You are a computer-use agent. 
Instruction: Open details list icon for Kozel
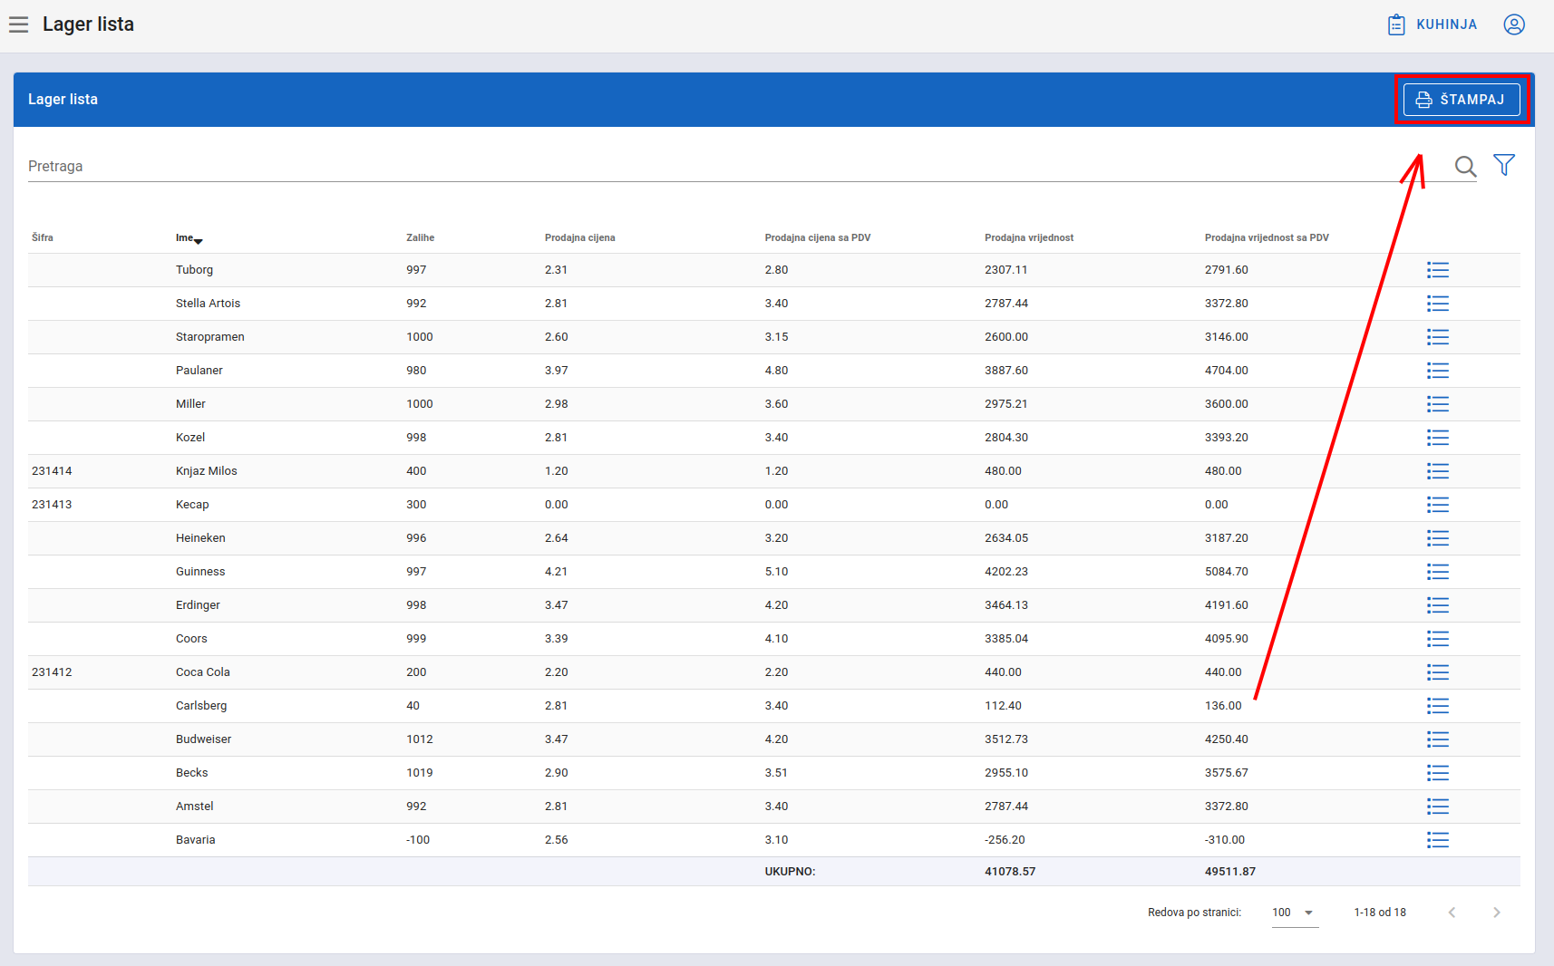[x=1438, y=438]
